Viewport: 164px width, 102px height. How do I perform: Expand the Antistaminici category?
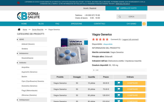tap(17, 53)
